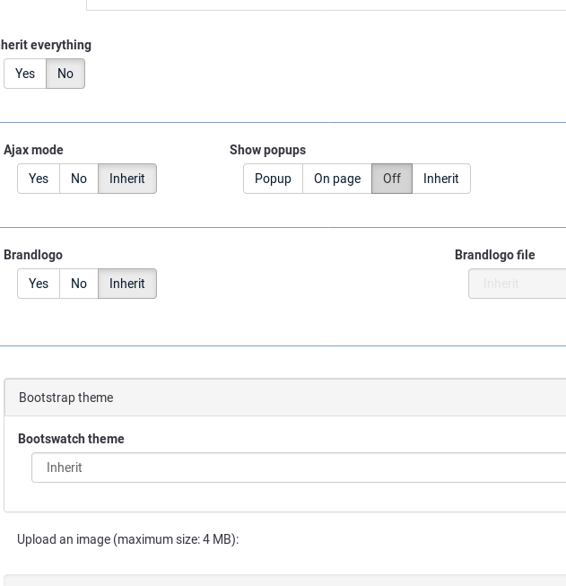The height and width of the screenshot is (586, 566).
Task: Set Inherit everything to Yes
Action: [x=25, y=74]
